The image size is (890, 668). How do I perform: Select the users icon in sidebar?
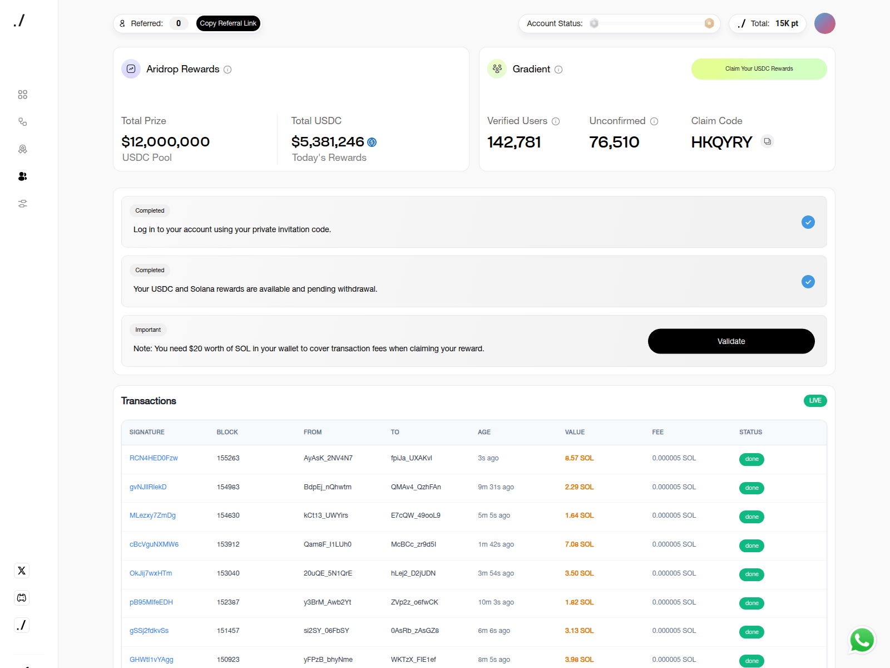click(22, 176)
